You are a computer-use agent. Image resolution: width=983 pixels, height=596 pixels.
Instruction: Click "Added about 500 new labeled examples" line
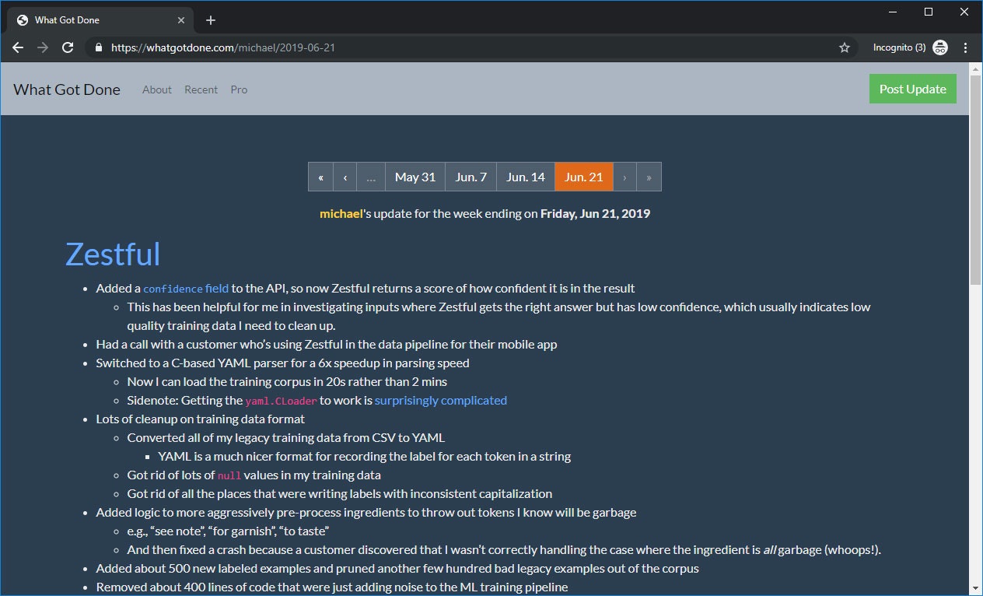click(397, 568)
